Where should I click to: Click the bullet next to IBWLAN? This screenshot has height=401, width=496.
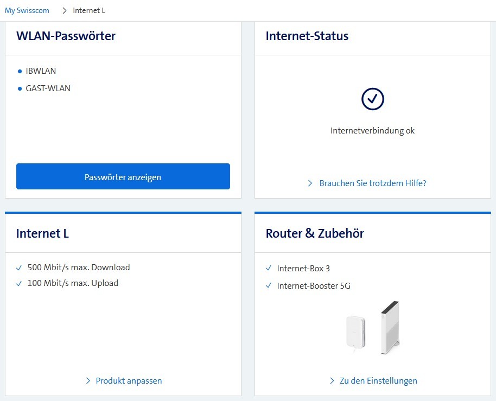coord(20,71)
